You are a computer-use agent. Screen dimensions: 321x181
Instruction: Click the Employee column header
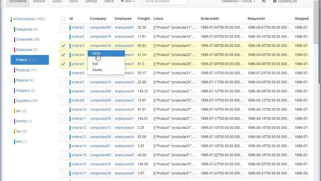pos(123,19)
